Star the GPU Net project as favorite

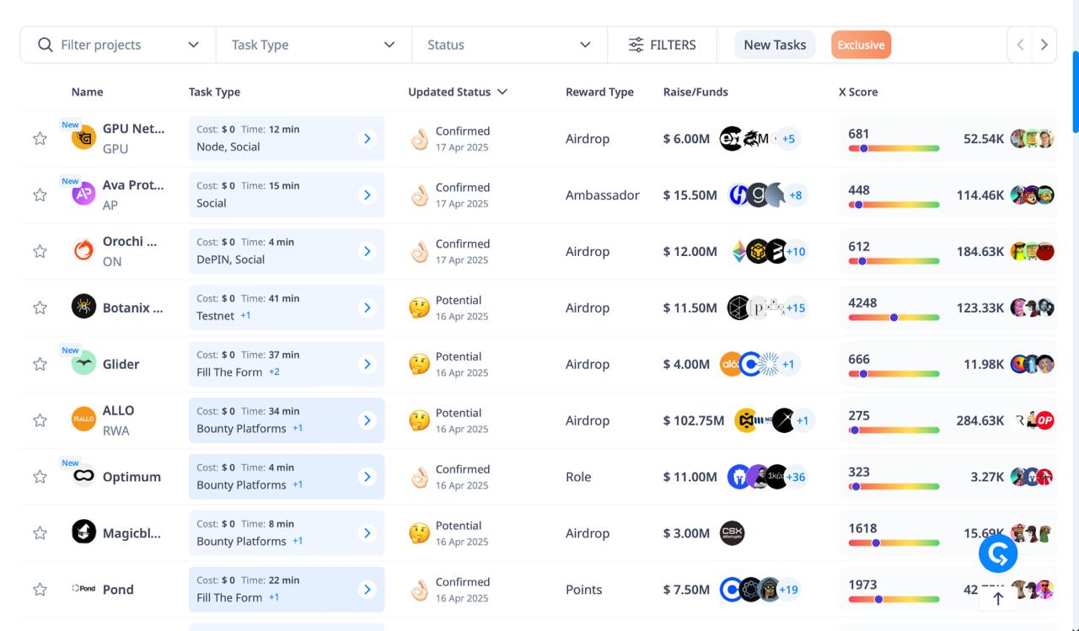click(40, 138)
